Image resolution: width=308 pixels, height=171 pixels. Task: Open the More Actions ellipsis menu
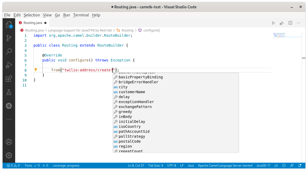[299, 23]
